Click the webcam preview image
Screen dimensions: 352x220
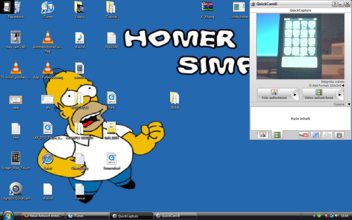[x=300, y=46]
